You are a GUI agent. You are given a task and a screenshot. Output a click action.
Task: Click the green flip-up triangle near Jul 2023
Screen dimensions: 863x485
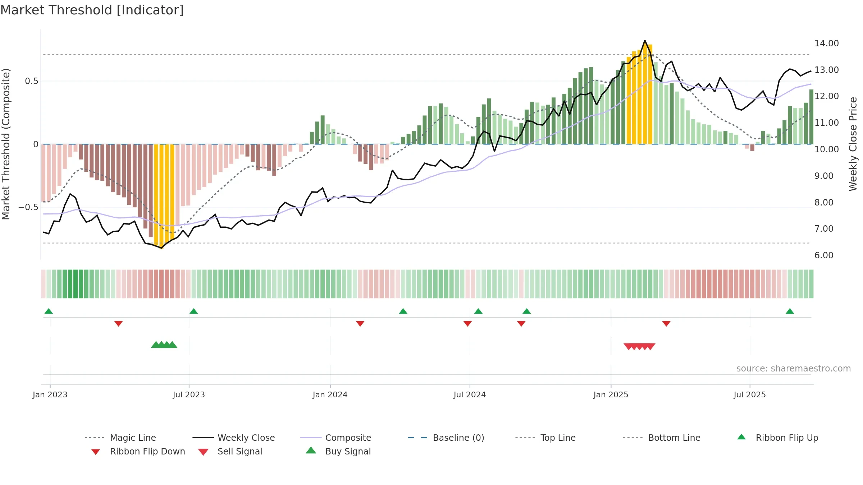coord(193,311)
